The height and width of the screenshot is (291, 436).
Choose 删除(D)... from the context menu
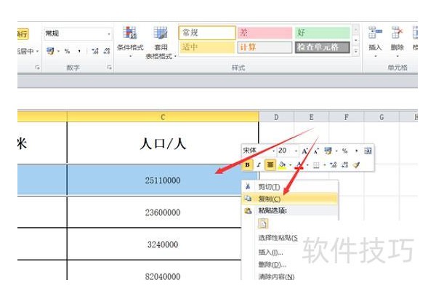(x=272, y=264)
